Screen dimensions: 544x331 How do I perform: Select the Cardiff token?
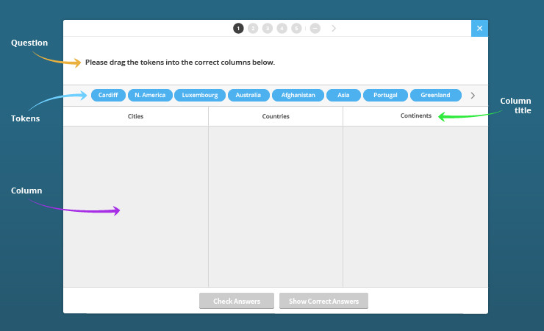108,95
